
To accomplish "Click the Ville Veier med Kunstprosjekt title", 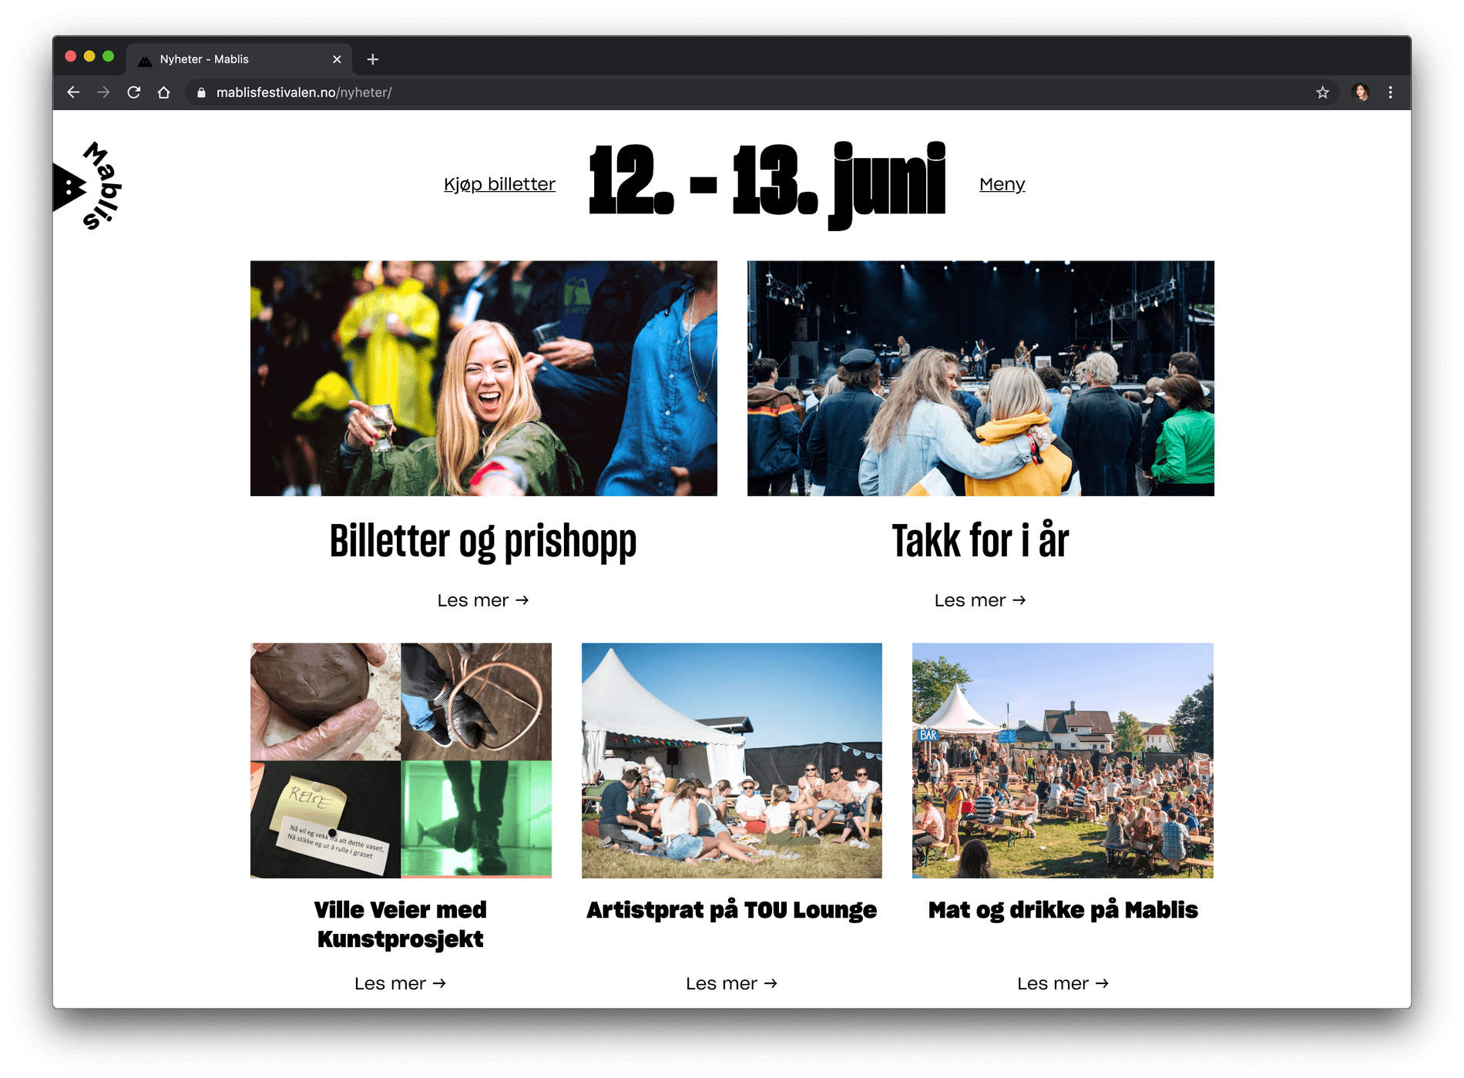I will pyautogui.click(x=401, y=924).
